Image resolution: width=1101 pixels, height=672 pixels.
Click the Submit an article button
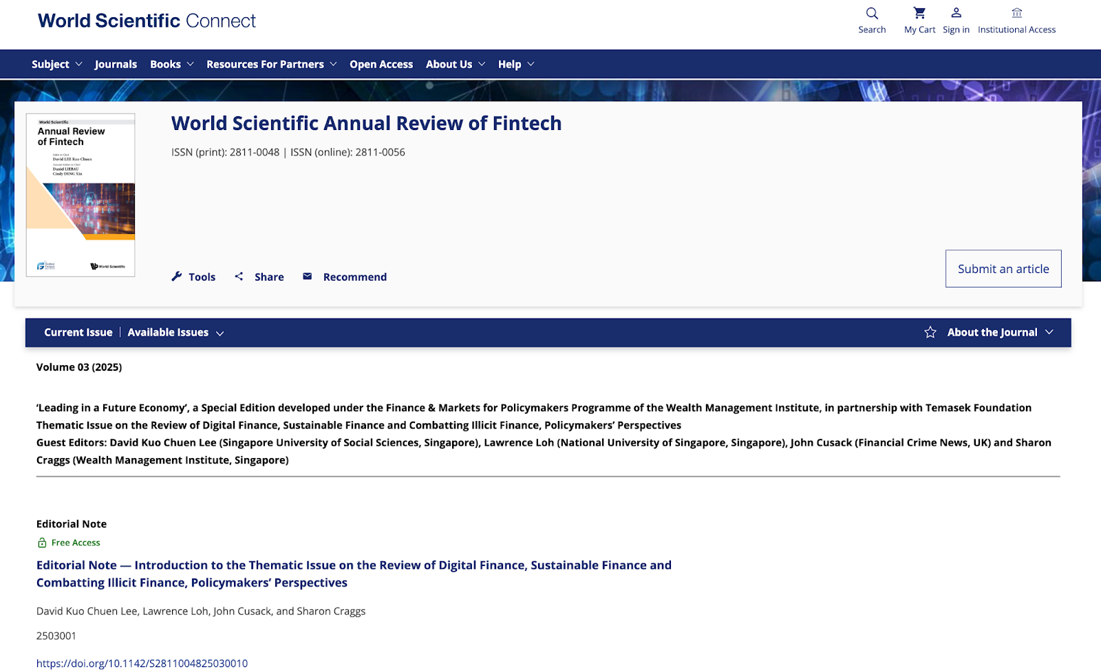(1003, 269)
